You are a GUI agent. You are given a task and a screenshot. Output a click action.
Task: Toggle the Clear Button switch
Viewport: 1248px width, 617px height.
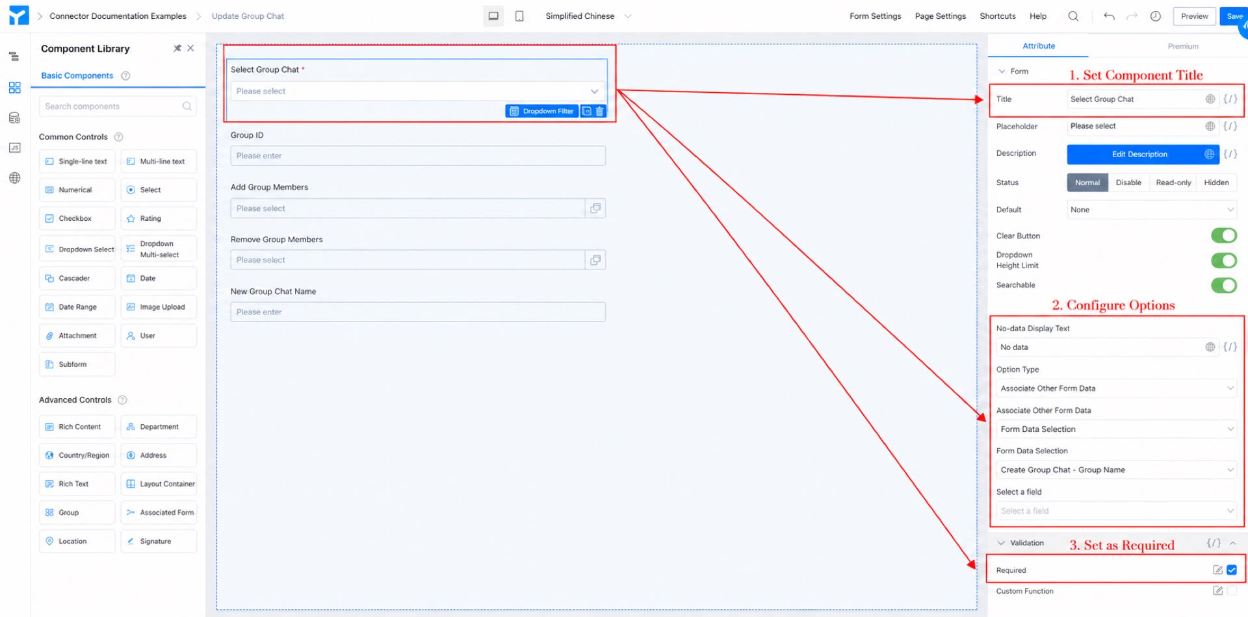(x=1223, y=235)
